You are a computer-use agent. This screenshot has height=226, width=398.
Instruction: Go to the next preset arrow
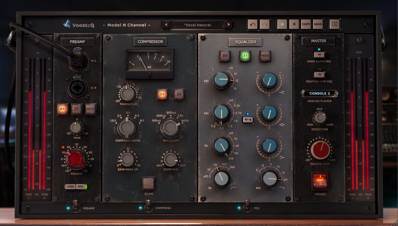pyautogui.click(x=228, y=25)
